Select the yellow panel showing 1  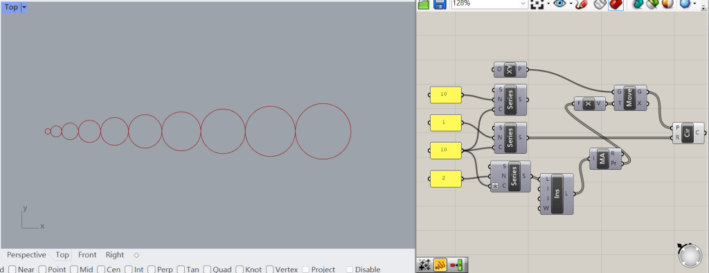[445, 123]
